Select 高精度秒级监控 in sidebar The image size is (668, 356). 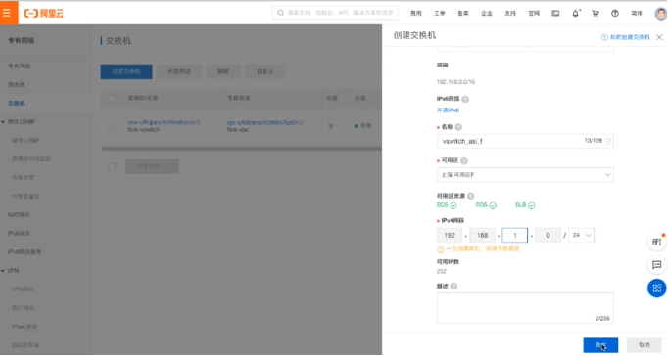click(31, 159)
